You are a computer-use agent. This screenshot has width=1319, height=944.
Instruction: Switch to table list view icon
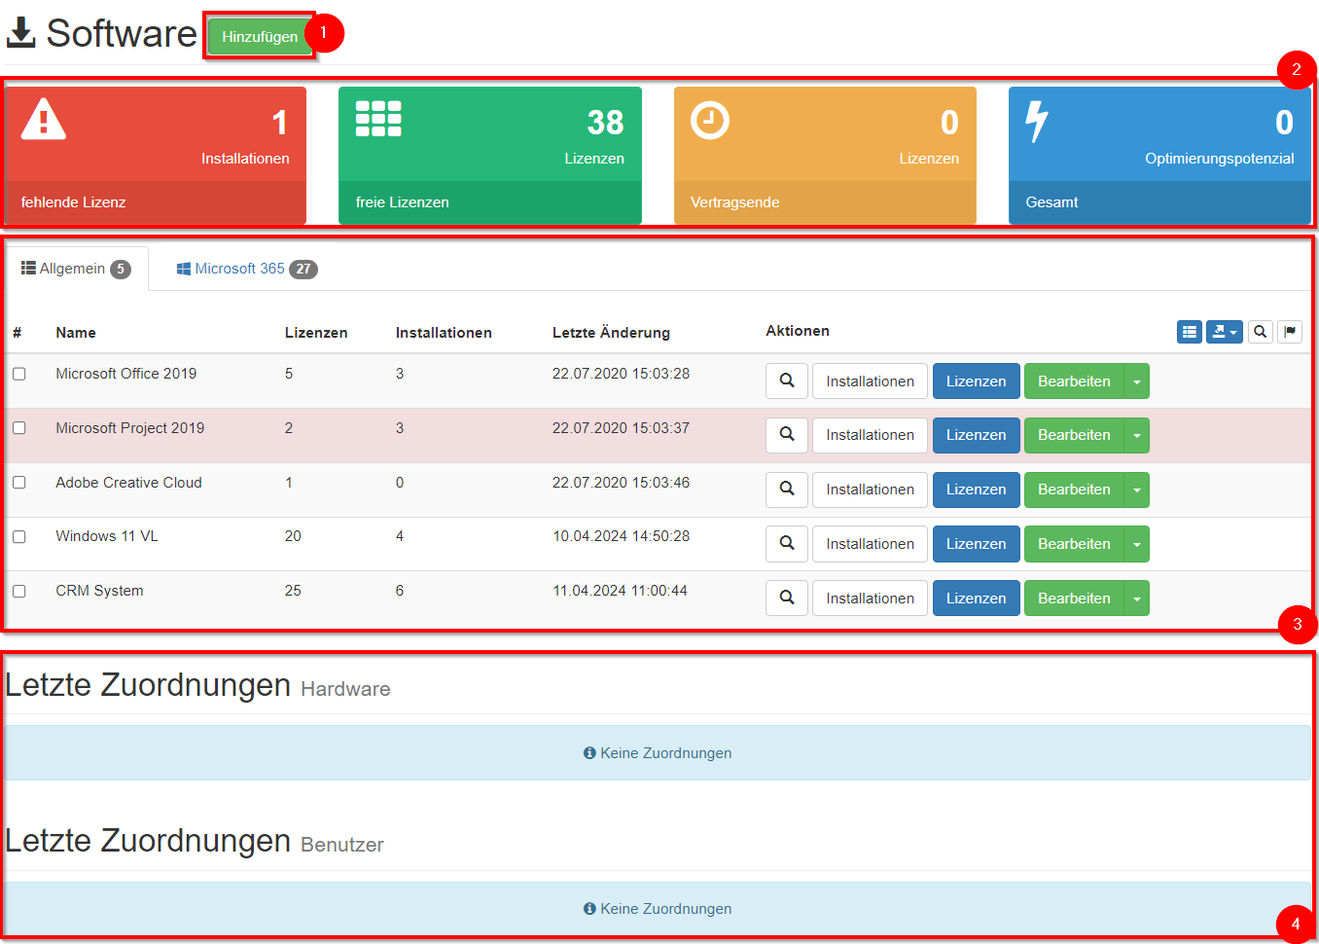point(1189,332)
